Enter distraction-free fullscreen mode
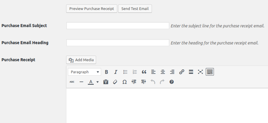The height and width of the screenshot is (123, 268). click(200, 72)
